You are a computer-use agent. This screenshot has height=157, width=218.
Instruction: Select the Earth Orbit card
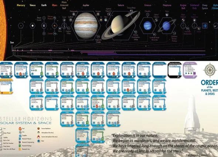point(37,70)
